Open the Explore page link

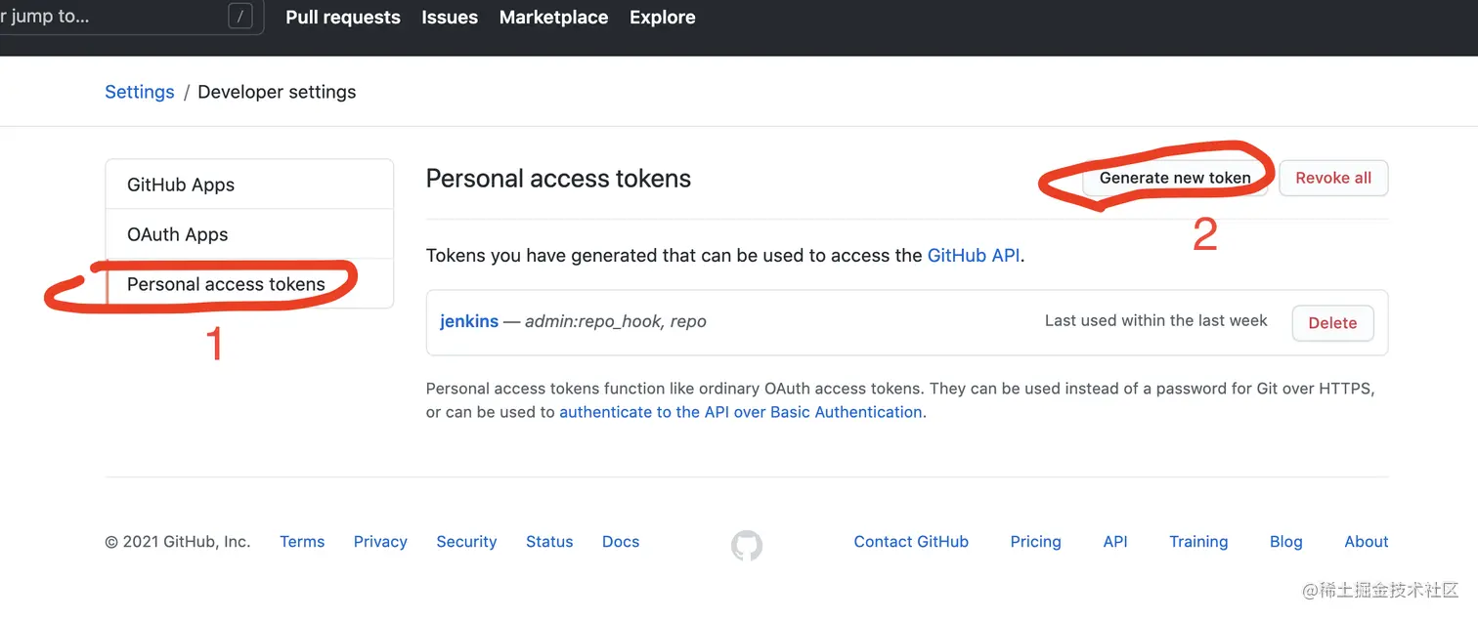[x=662, y=18]
